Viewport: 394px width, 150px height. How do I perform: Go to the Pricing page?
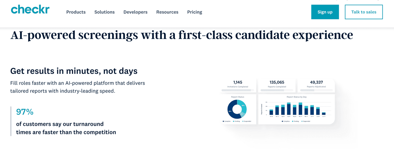pos(195,12)
